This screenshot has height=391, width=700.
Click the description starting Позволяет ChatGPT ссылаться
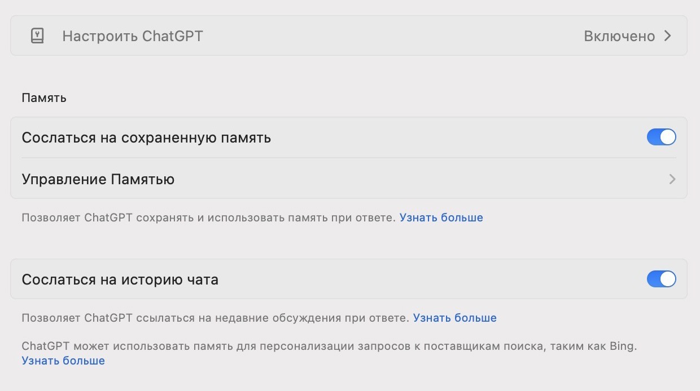click(215, 318)
